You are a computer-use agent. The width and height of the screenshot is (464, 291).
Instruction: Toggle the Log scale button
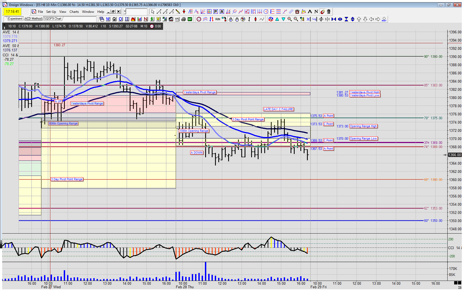tap(315, 19)
